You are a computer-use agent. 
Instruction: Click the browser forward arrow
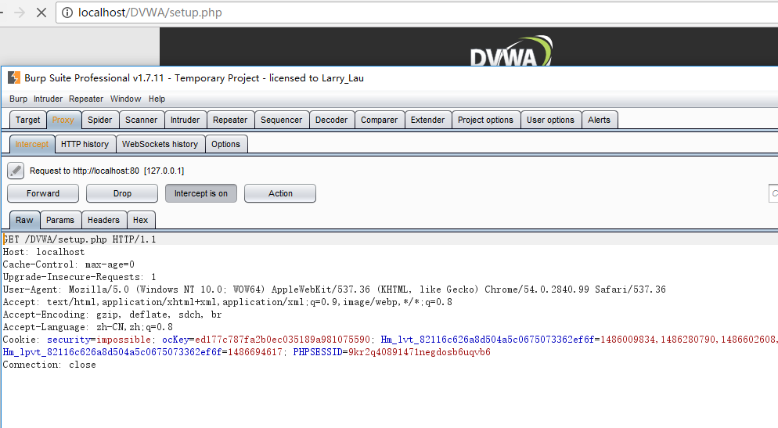[x=20, y=13]
